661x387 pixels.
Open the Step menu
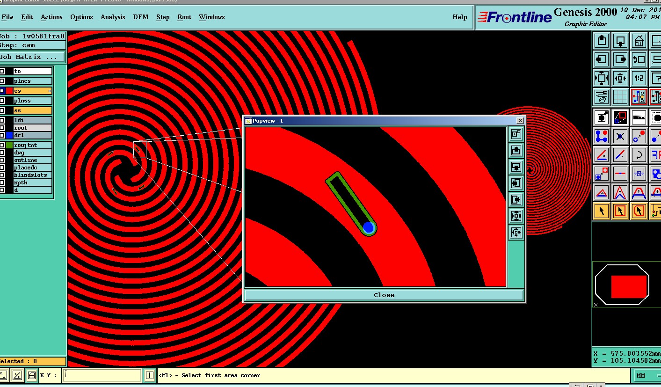[x=163, y=17]
